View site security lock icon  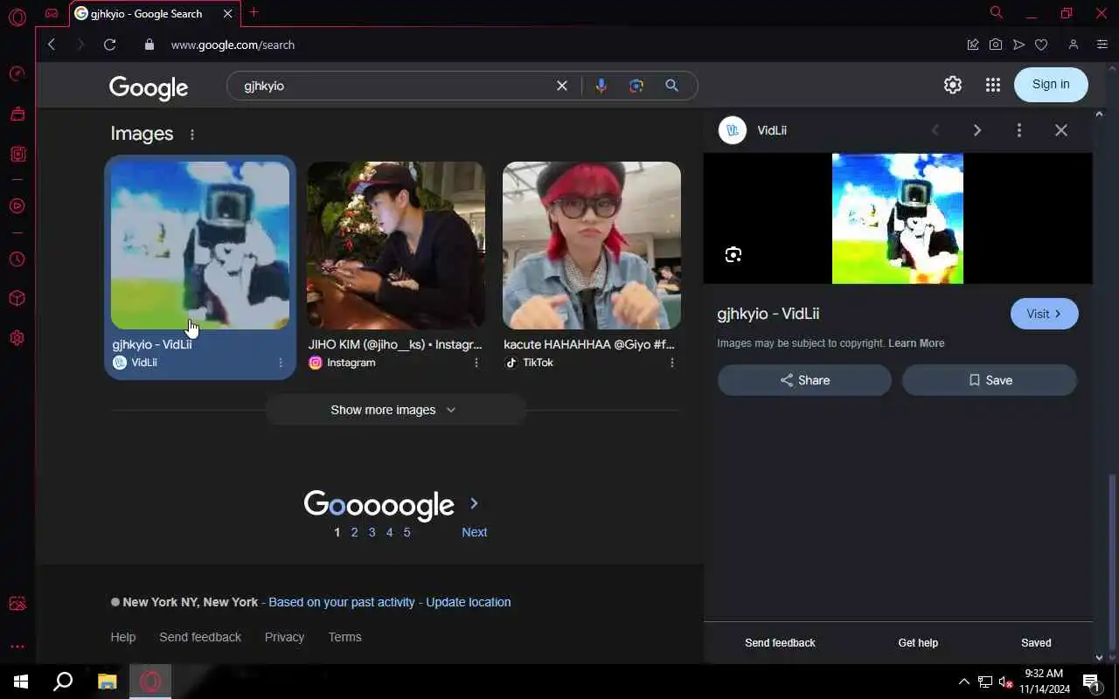pyautogui.click(x=149, y=45)
